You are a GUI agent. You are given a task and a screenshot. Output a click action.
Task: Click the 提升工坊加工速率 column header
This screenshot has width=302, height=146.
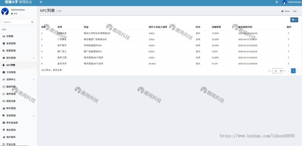pos(158,27)
